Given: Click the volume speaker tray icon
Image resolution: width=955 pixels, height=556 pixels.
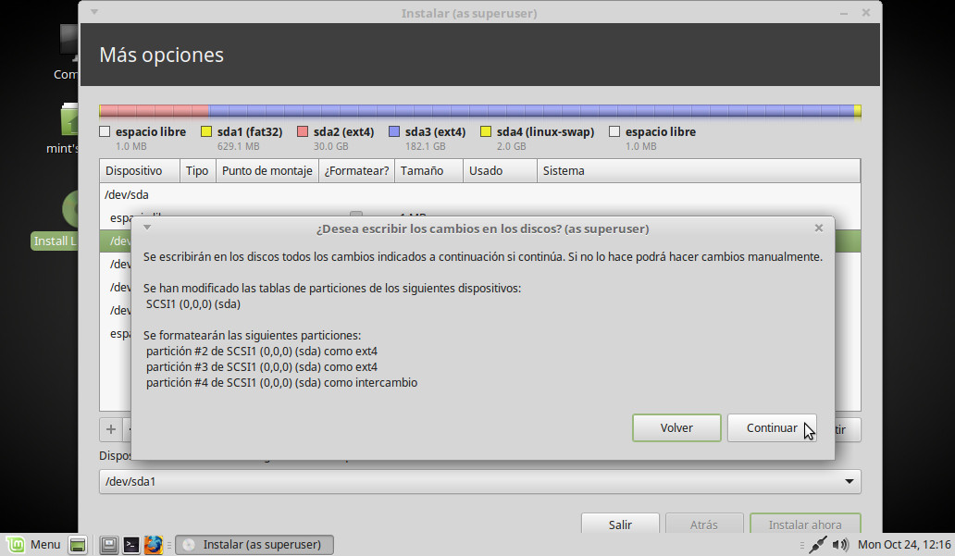Looking at the screenshot, I should pyautogui.click(x=842, y=545).
